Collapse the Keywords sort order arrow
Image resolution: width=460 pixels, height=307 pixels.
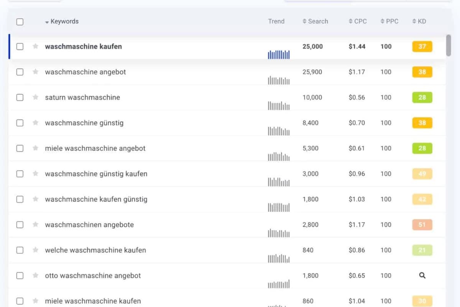tap(48, 21)
